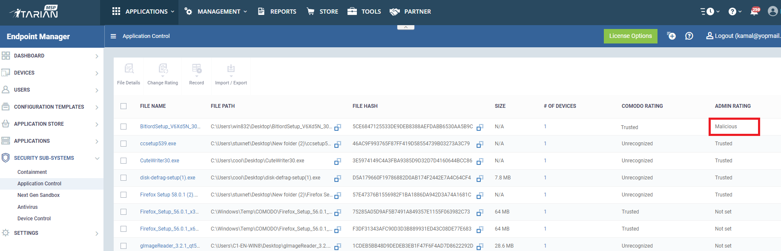Check the ccsetup539.exe row checkbox
Image resolution: width=781 pixels, height=251 pixels.
click(123, 144)
